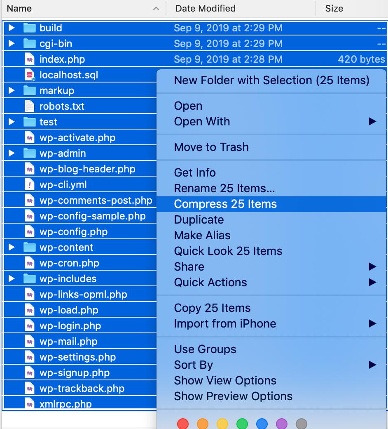This screenshot has height=429, width=388.
Task: Open the Import from iPhone submenu
Action: tap(271, 324)
